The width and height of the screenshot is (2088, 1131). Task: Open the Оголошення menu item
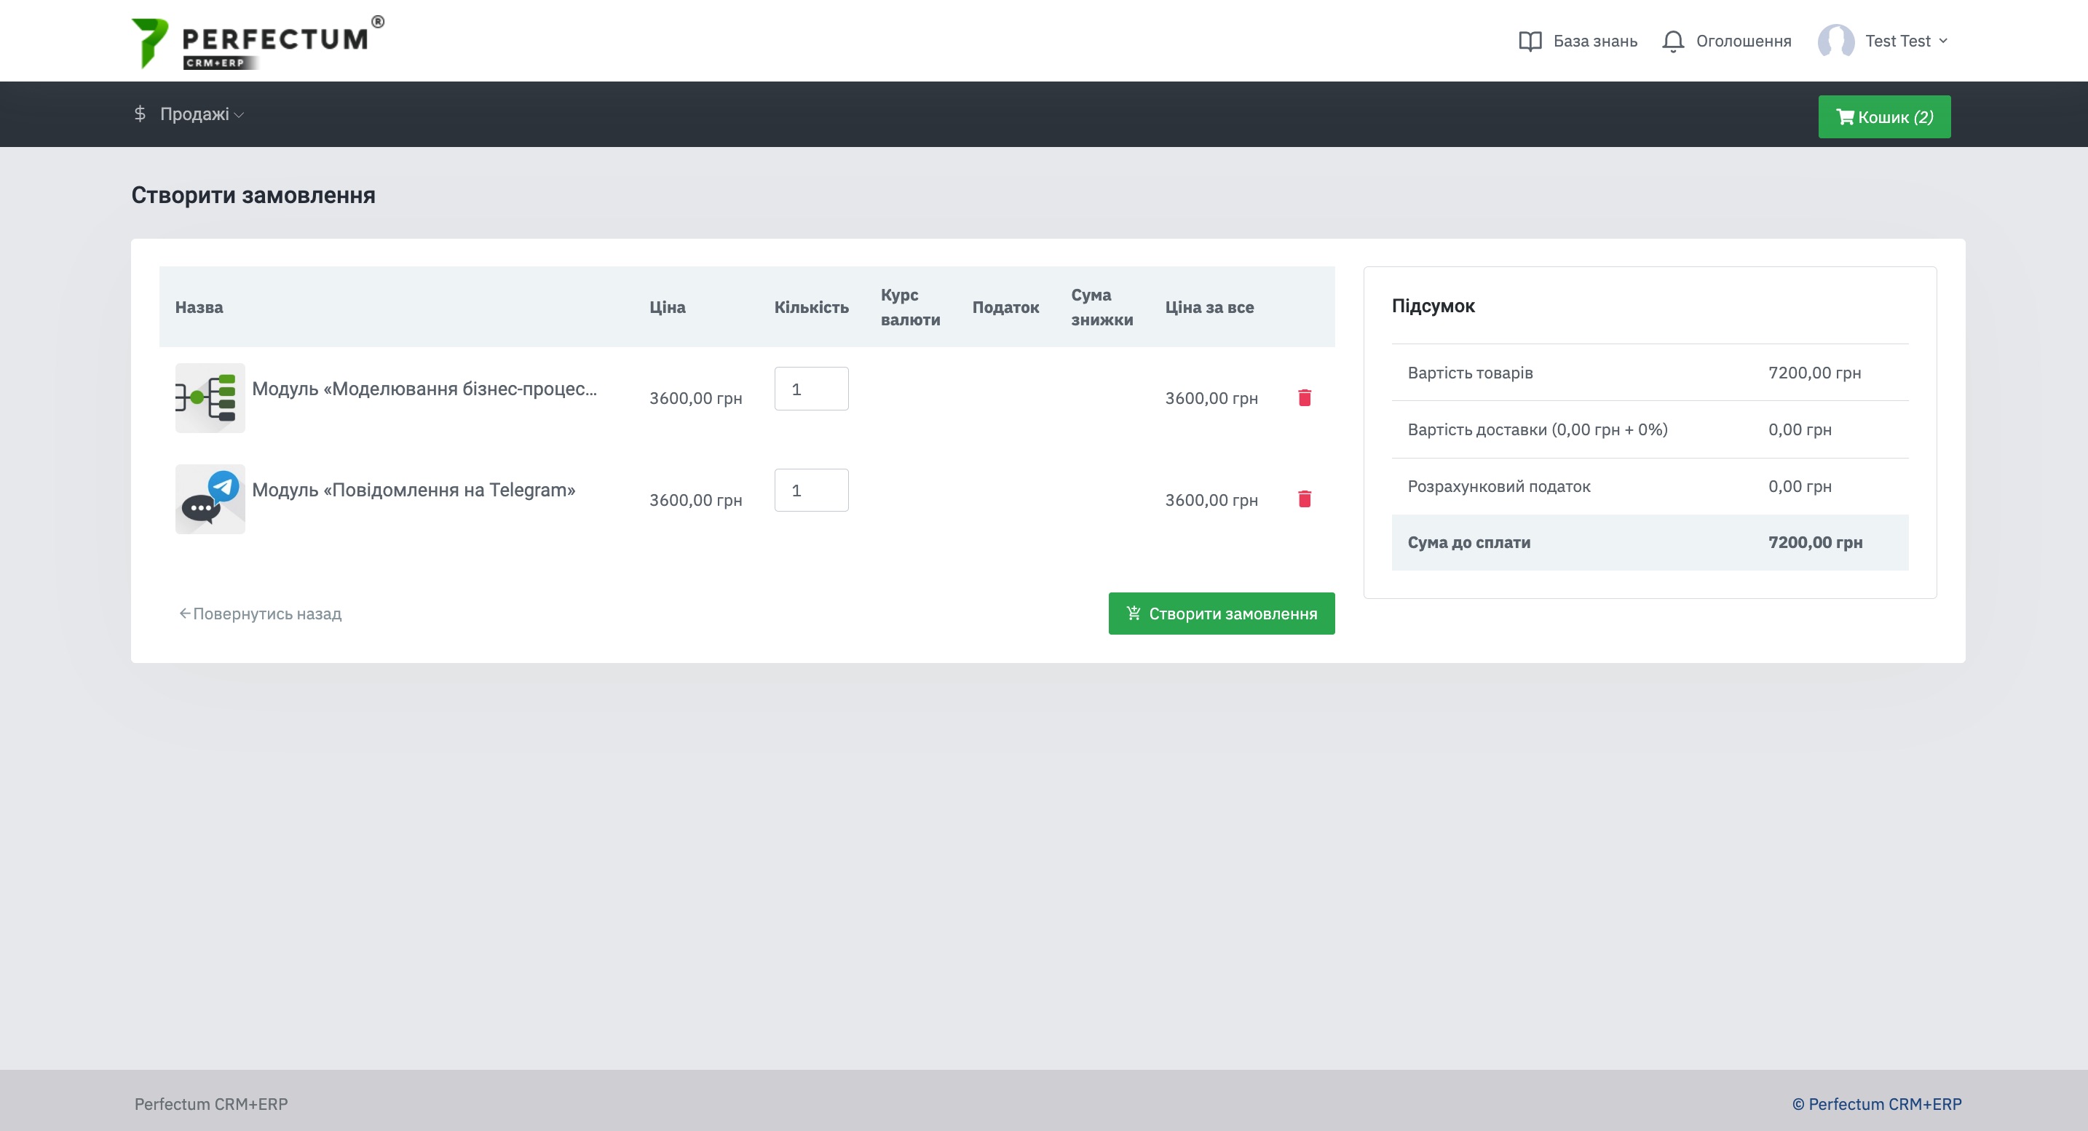tap(1743, 41)
